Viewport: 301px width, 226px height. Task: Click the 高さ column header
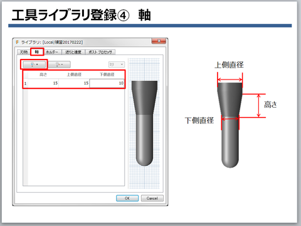tap(43, 74)
